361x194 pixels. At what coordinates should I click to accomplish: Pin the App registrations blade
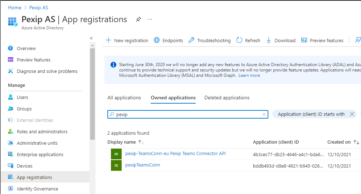click(x=138, y=19)
